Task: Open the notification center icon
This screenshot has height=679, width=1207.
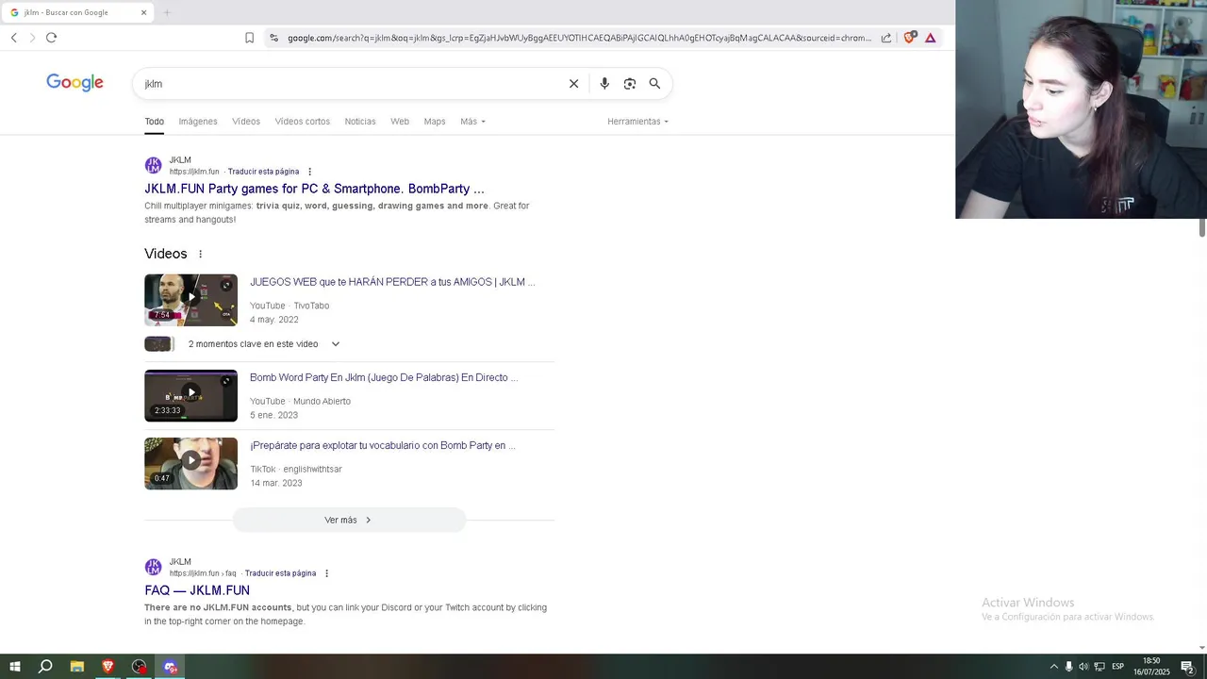Action: [1187, 667]
